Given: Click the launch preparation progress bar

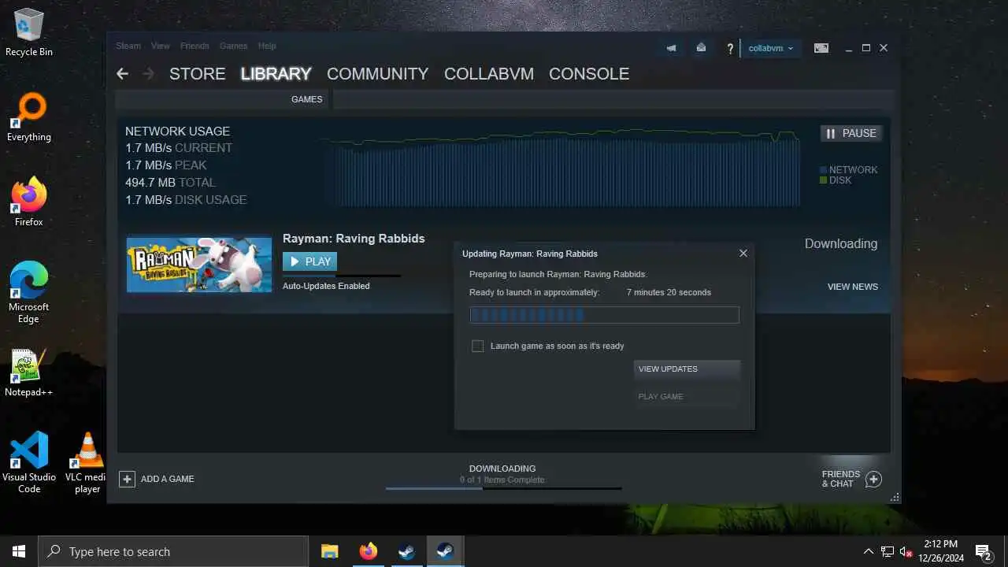Looking at the screenshot, I should pos(605,315).
